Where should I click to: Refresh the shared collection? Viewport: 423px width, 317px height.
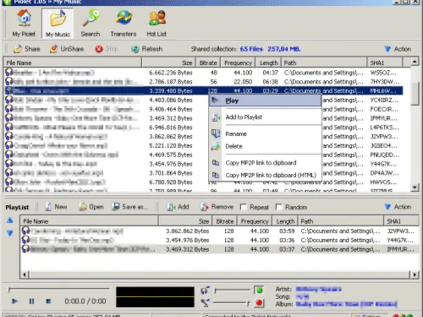click(148, 49)
